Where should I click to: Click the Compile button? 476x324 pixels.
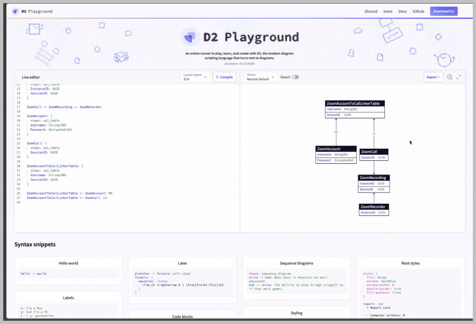(225, 77)
